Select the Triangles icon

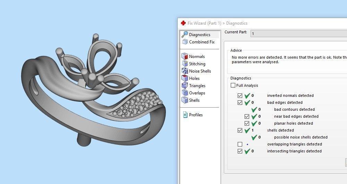185,85
